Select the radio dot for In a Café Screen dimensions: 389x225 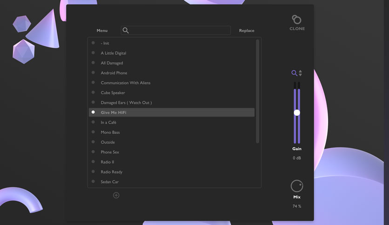(93, 122)
